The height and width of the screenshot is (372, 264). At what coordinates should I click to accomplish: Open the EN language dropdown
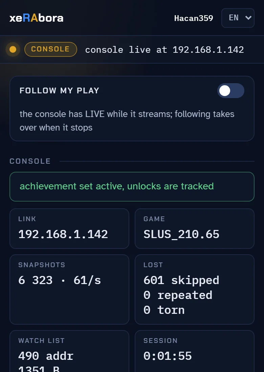click(x=238, y=18)
